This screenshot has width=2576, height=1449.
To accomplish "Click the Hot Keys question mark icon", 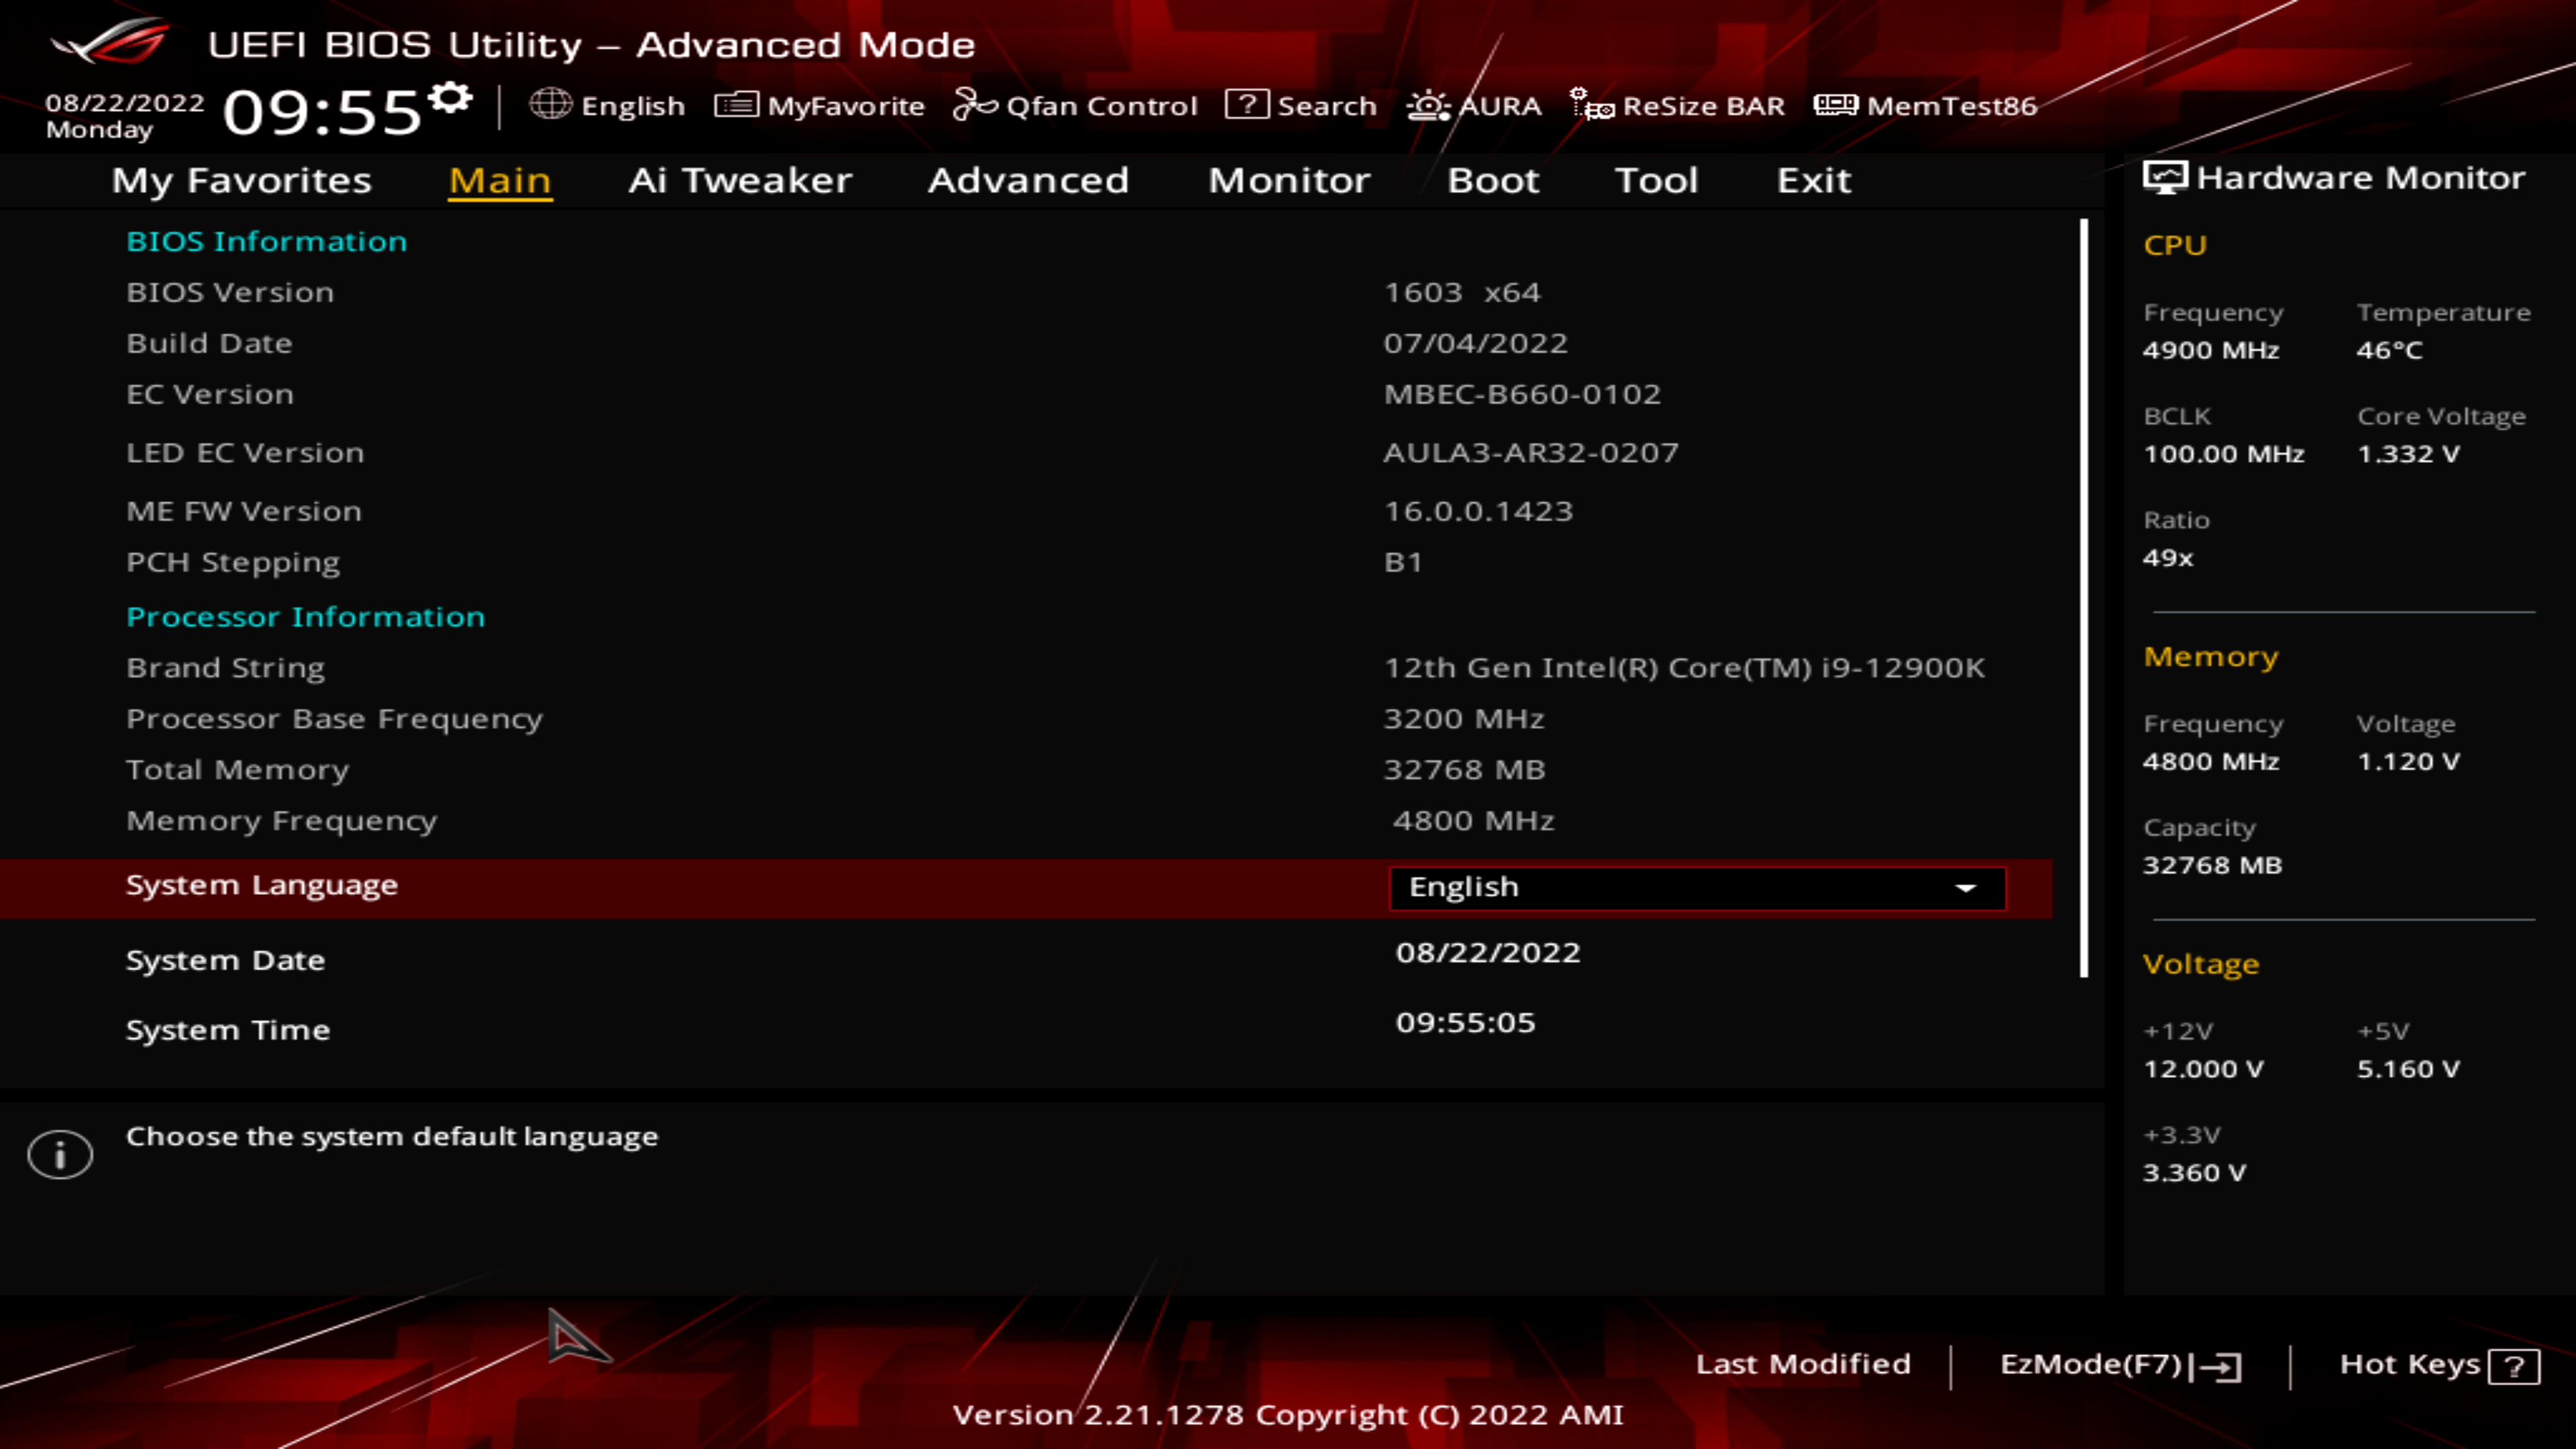I will point(2513,1366).
